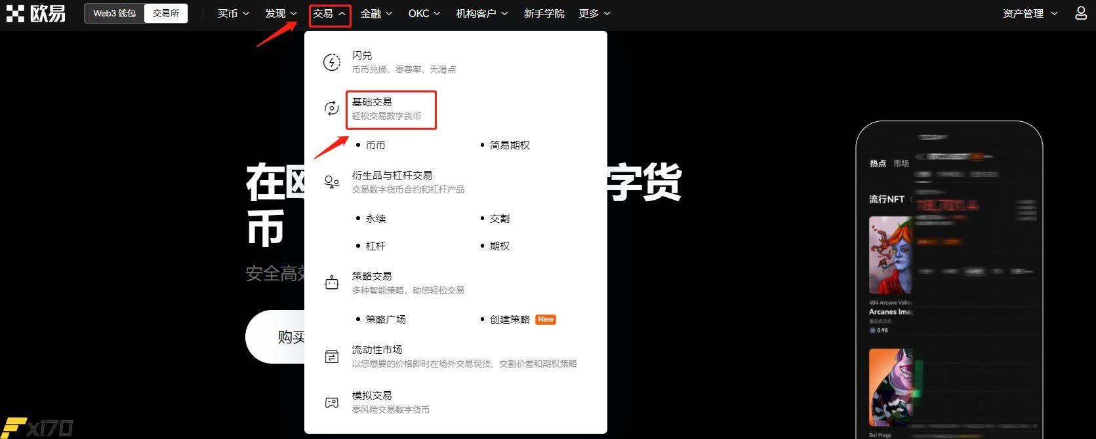Open the 杠杆 margin link
The width and height of the screenshot is (1096, 439).
tap(375, 246)
